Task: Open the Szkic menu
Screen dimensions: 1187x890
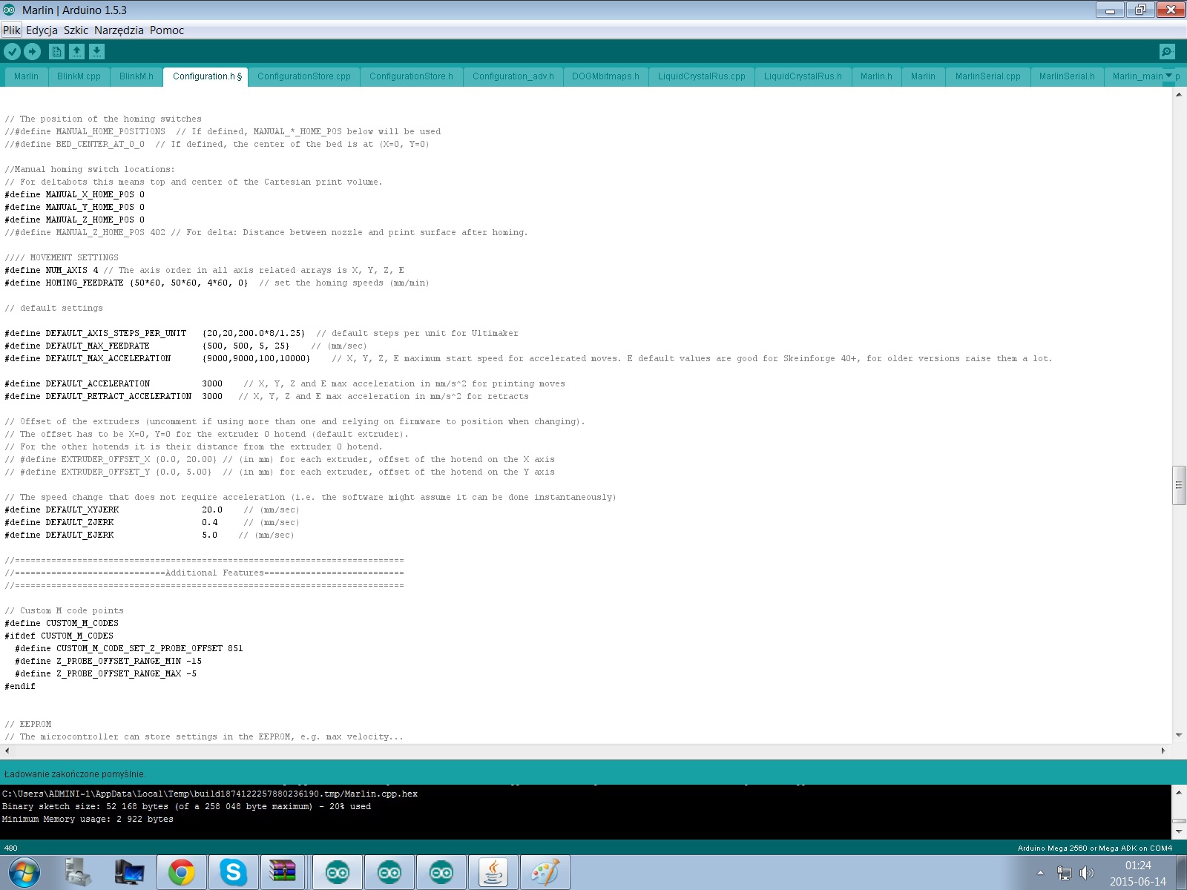Action: point(76,30)
